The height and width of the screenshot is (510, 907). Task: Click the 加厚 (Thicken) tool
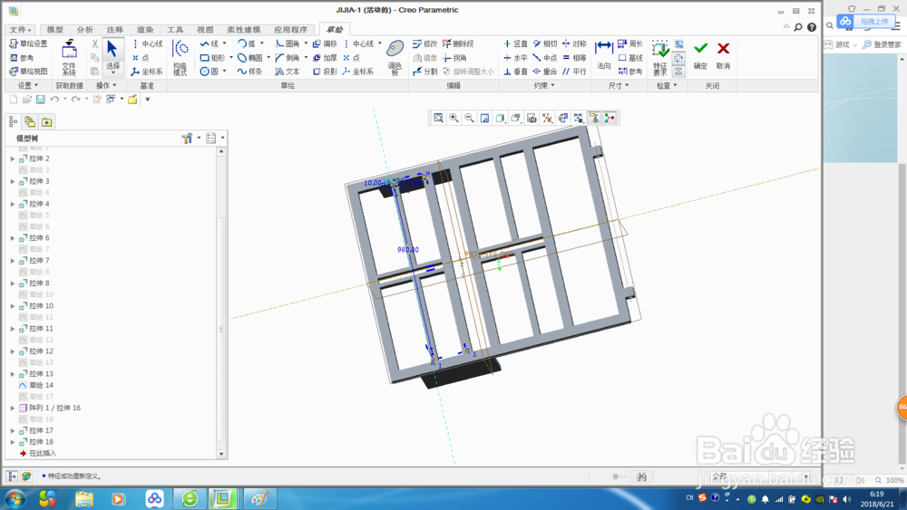tap(325, 58)
